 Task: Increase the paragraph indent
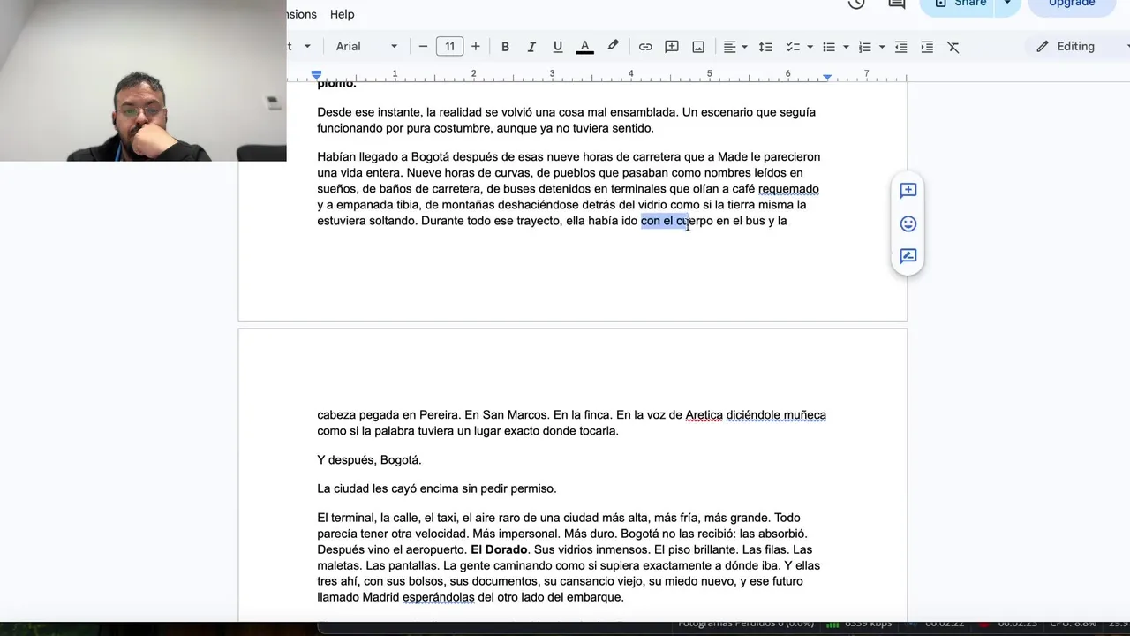pyautogui.click(x=927, y=47)
